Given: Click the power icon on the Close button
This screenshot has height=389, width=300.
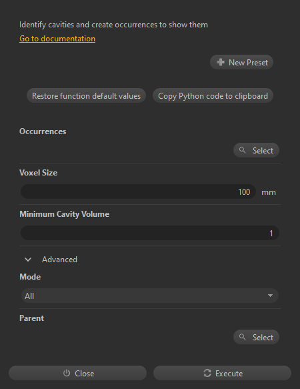Looking at the screenshot, I should 67,373.
